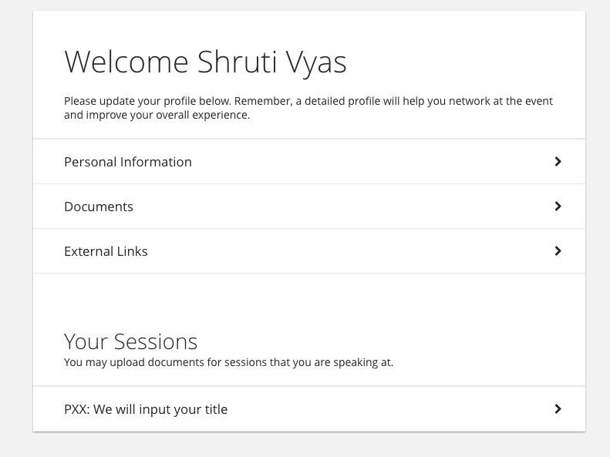Screen dimensions: 610x457
Task: Open session "PXX: We will input your title"
Action: pyautogui.click(x=308, y=409)
